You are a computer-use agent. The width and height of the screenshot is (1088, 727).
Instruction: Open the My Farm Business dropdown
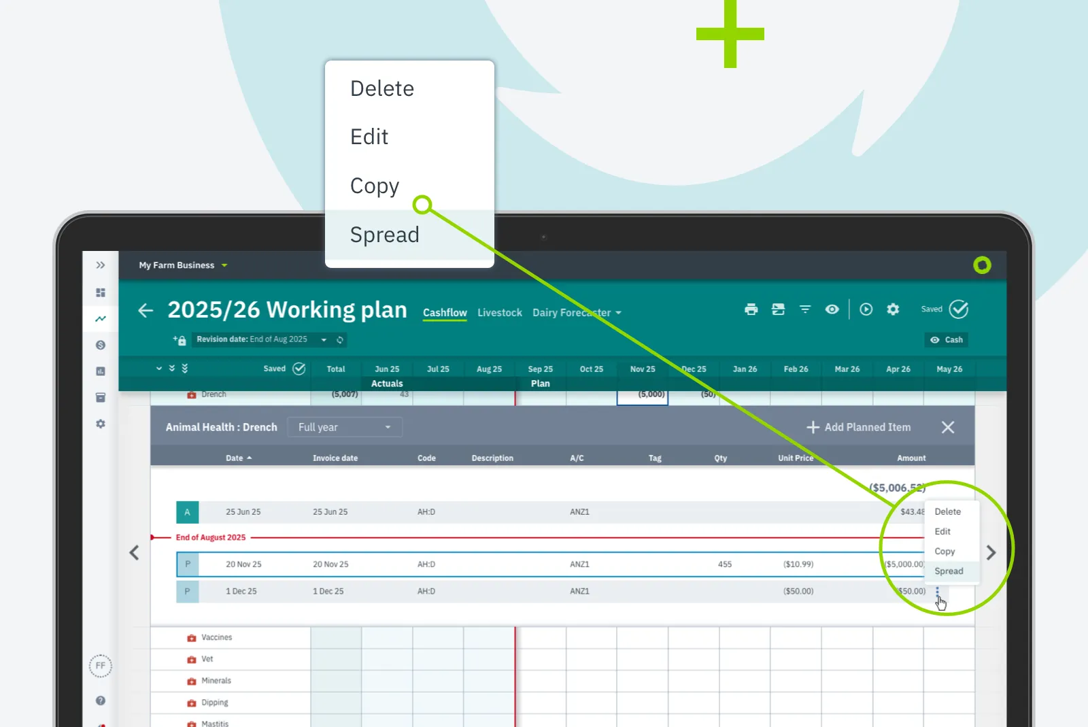coord(183,265)
